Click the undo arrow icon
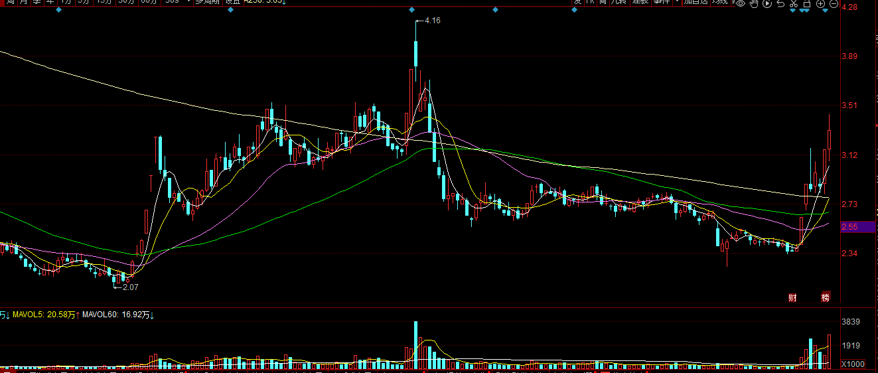 pos(780,3)
